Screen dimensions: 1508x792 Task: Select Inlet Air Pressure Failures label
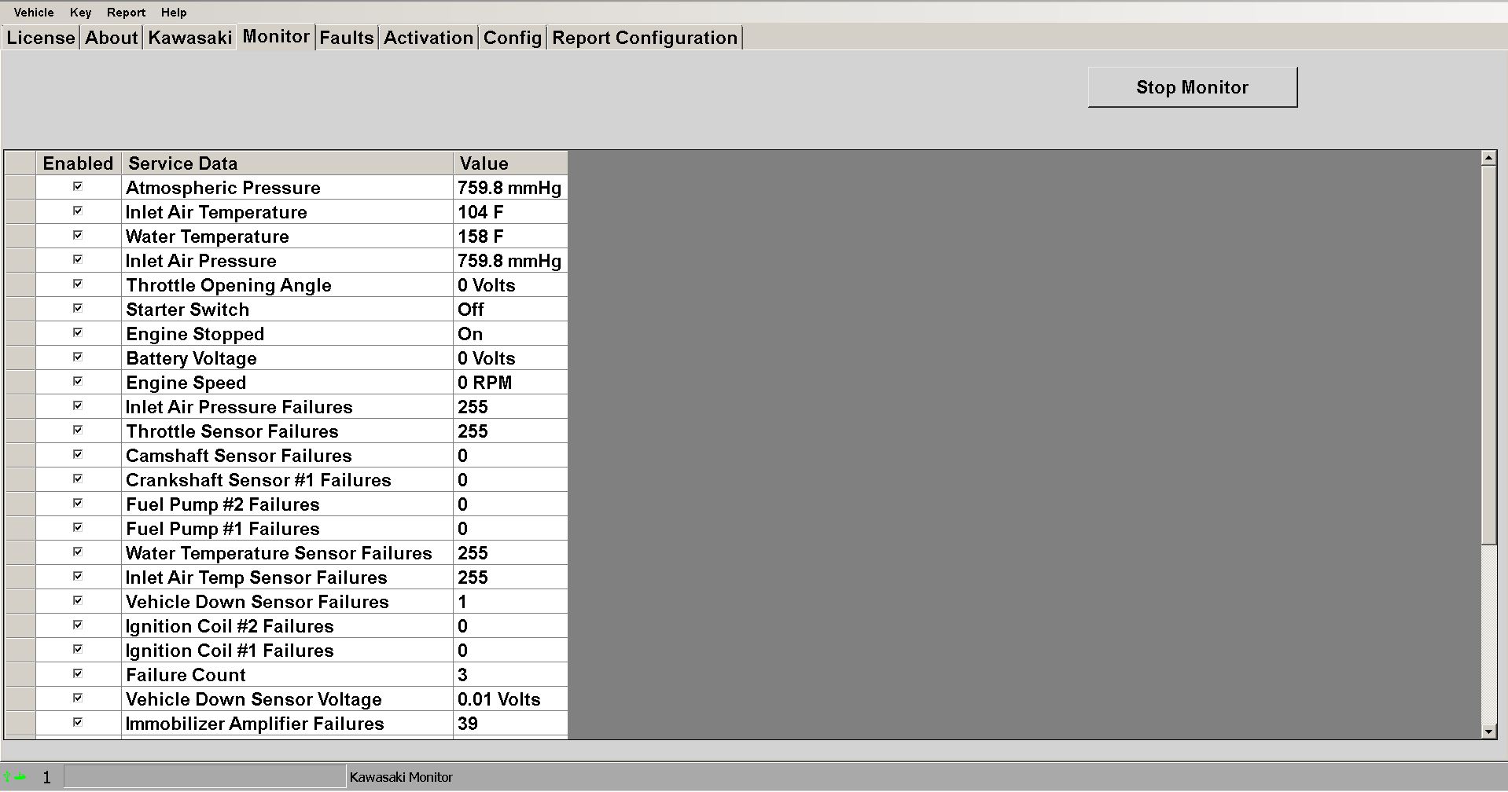click(x=239, y=407)
